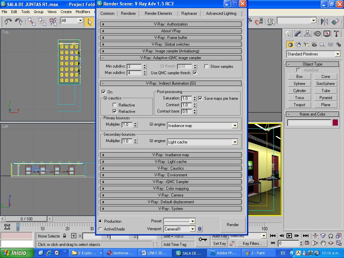Open the Motion panel tab icon
Viewport: 344px width, 258px height.
click(x=317, y=34)
